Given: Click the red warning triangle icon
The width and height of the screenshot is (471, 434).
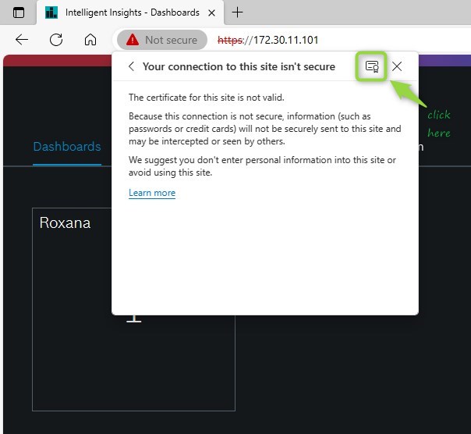Looking at the screenshot, I should 133,40.
